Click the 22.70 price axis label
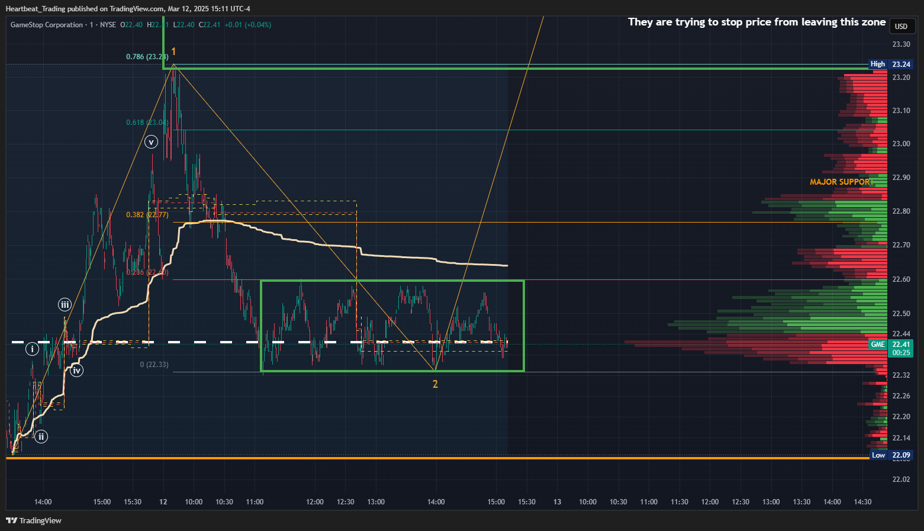The width and height of the screenshot is (924, 531). tap(901, 245)
